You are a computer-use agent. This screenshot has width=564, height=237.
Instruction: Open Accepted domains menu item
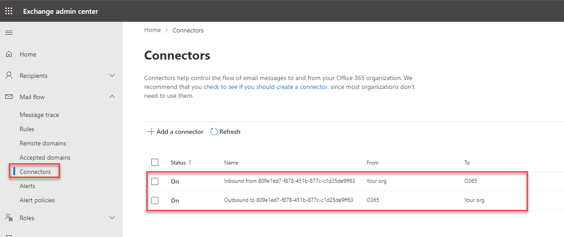tap(45, 157)
